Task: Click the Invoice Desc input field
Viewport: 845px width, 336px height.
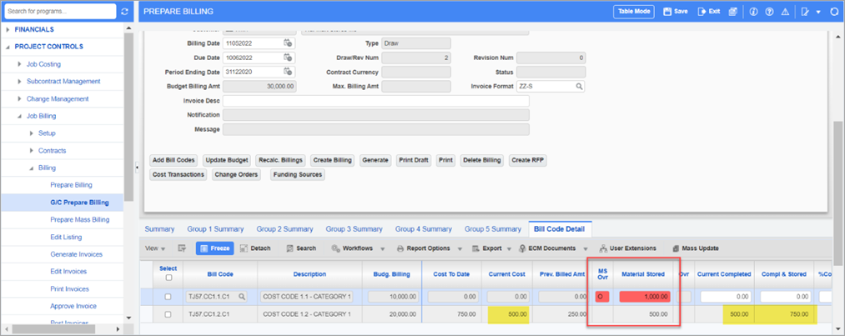Action: (x=375, y=101)
